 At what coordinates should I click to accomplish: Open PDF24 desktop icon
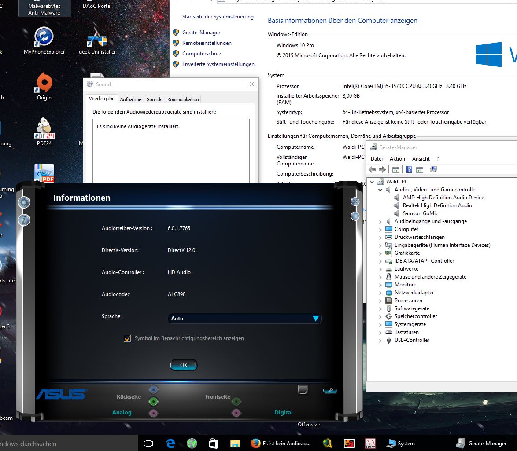[x=44, y=132]
